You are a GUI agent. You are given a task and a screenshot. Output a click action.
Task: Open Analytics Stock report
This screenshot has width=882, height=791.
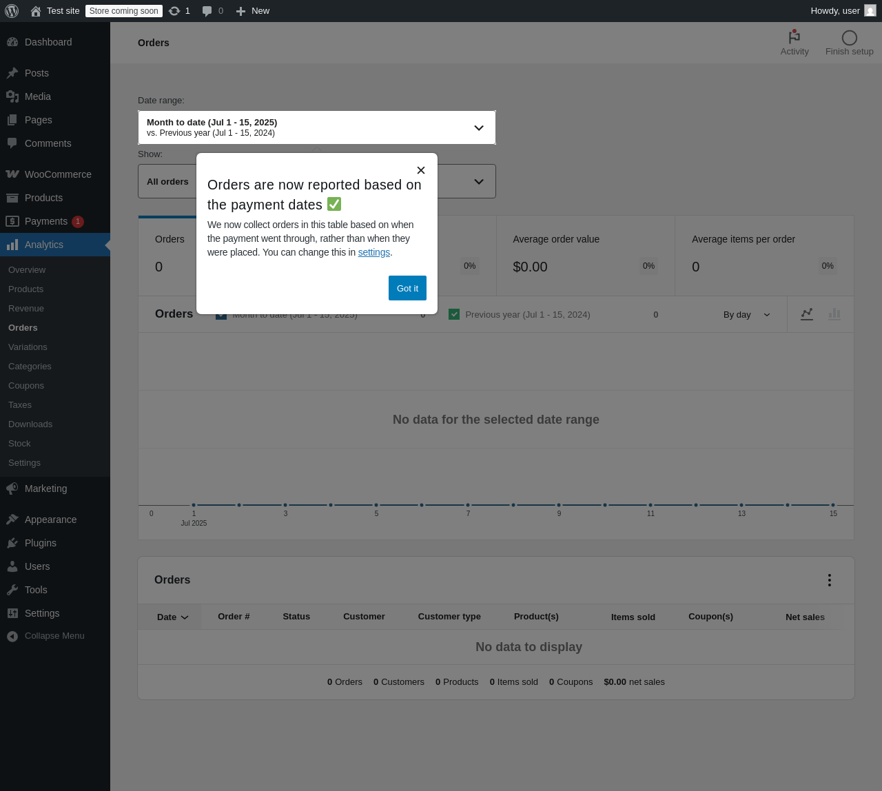point(19,444)
